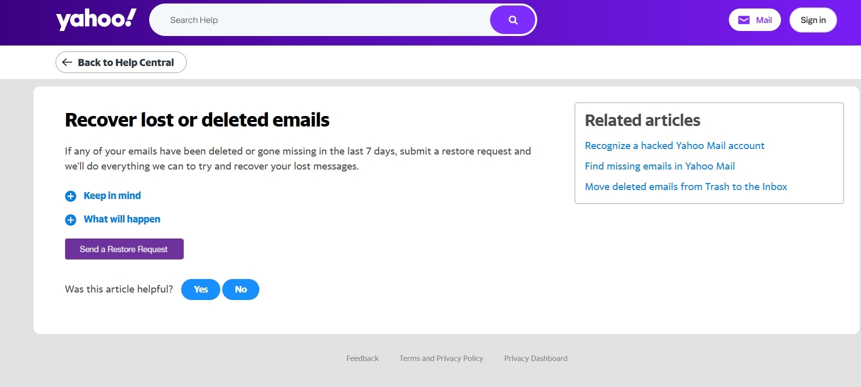Open Recognize a hacked Yahoo Mail account

point(674,145)
